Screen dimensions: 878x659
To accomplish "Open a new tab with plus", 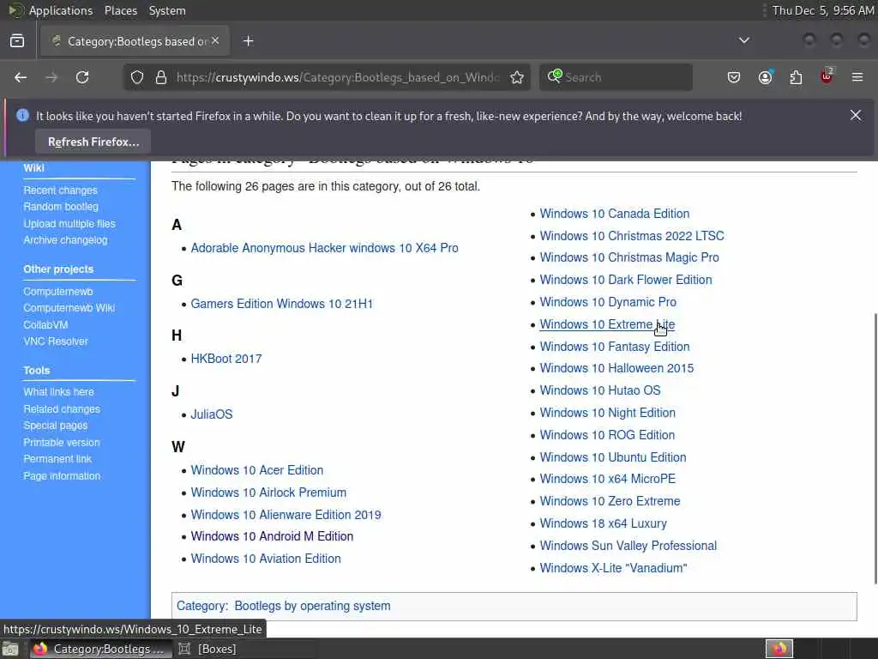I will 249,41.
